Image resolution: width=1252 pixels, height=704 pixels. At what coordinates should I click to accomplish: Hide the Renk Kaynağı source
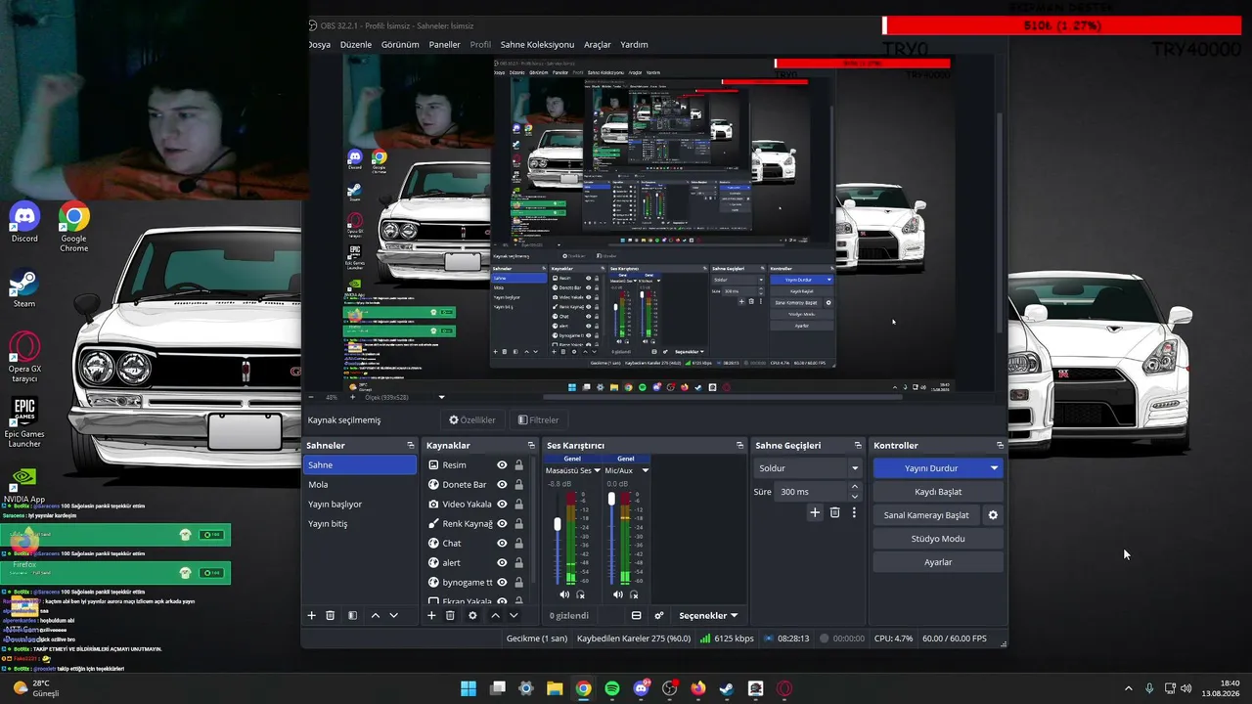click(x=502, y=524)
